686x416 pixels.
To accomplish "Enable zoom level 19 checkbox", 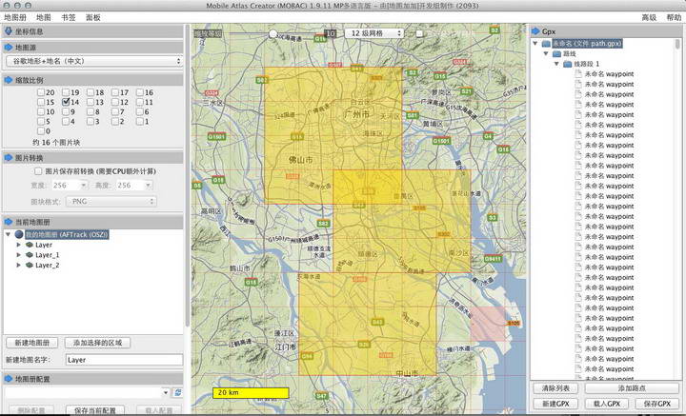I will (x=66, y=92).
